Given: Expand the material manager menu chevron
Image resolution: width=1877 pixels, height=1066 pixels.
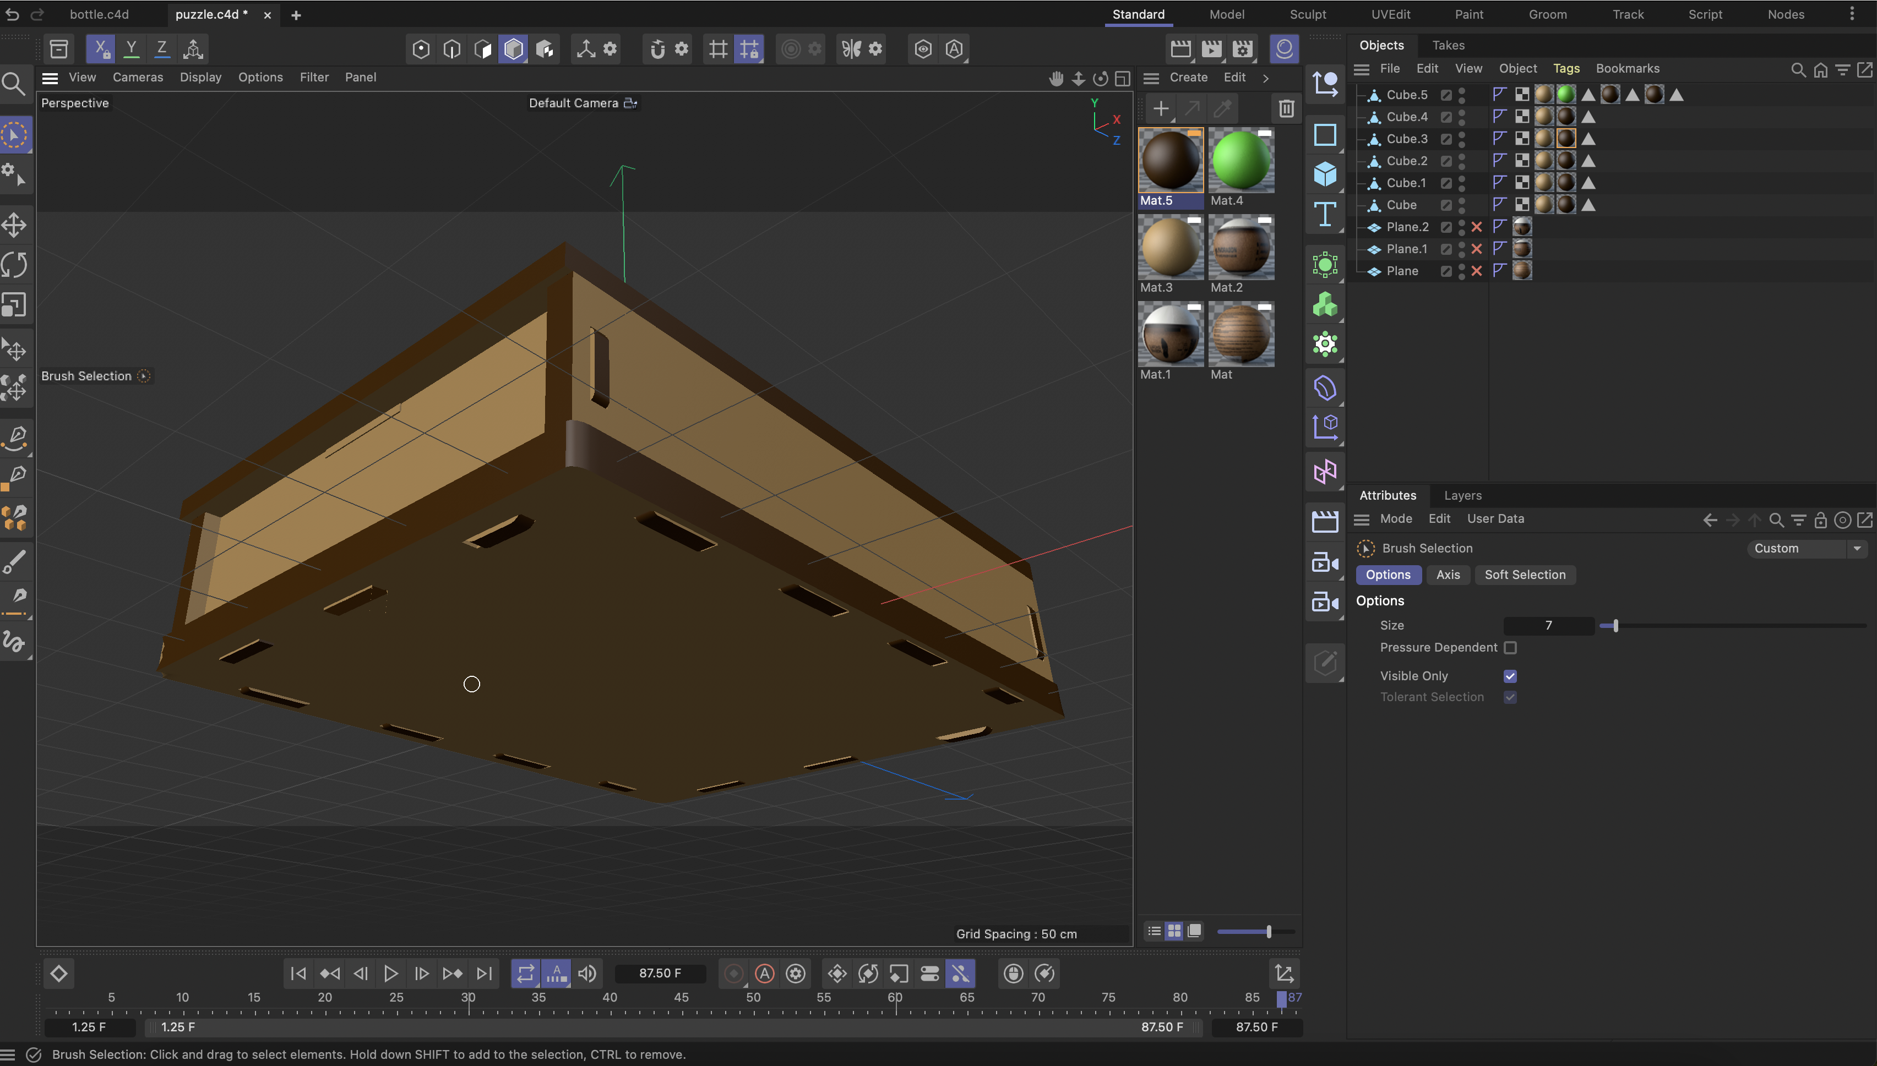Looking at the screenshot, I should (1265, 78).
